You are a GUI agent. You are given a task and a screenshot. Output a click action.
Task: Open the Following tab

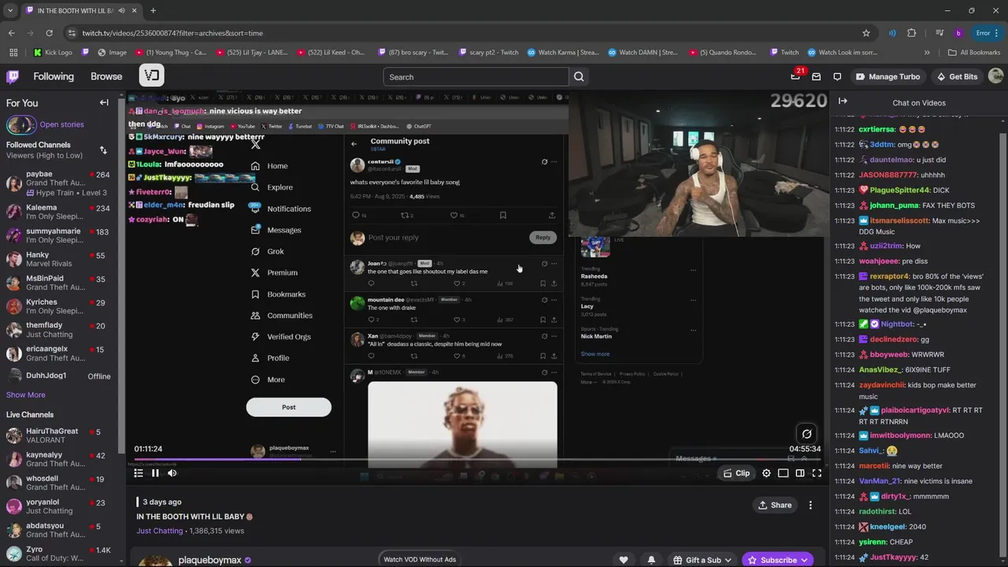point(54,76)
